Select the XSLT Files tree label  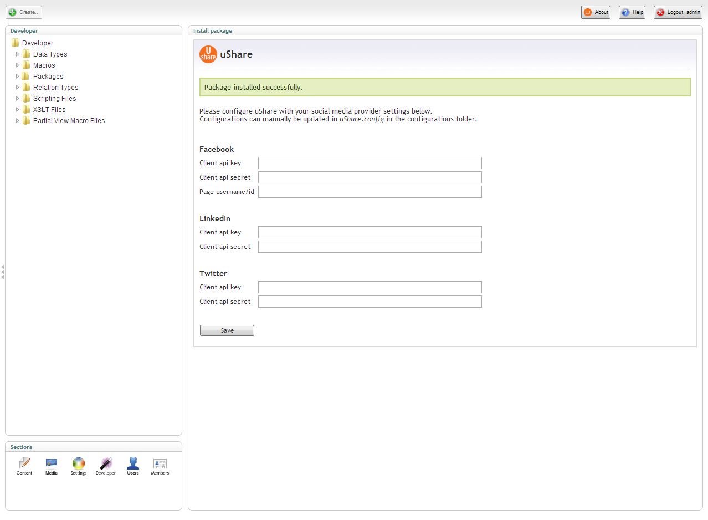49,110
